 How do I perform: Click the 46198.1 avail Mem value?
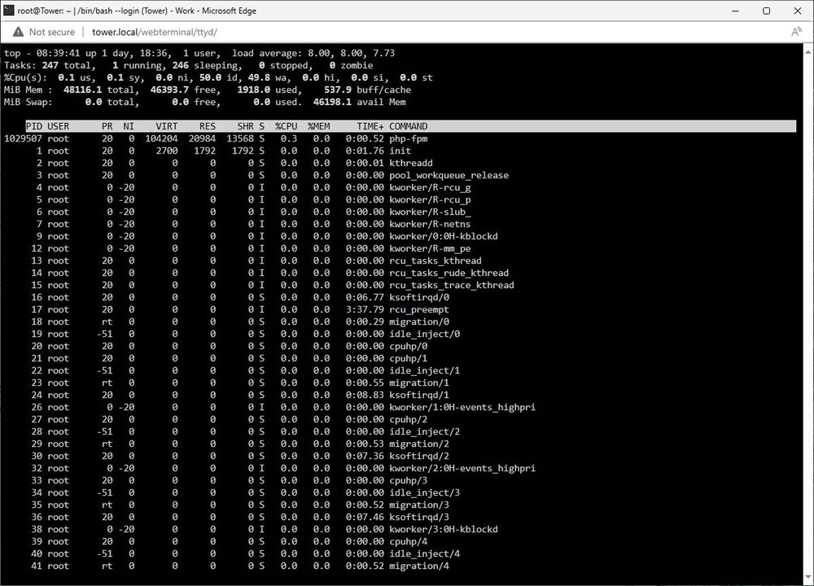click(359, 102)
